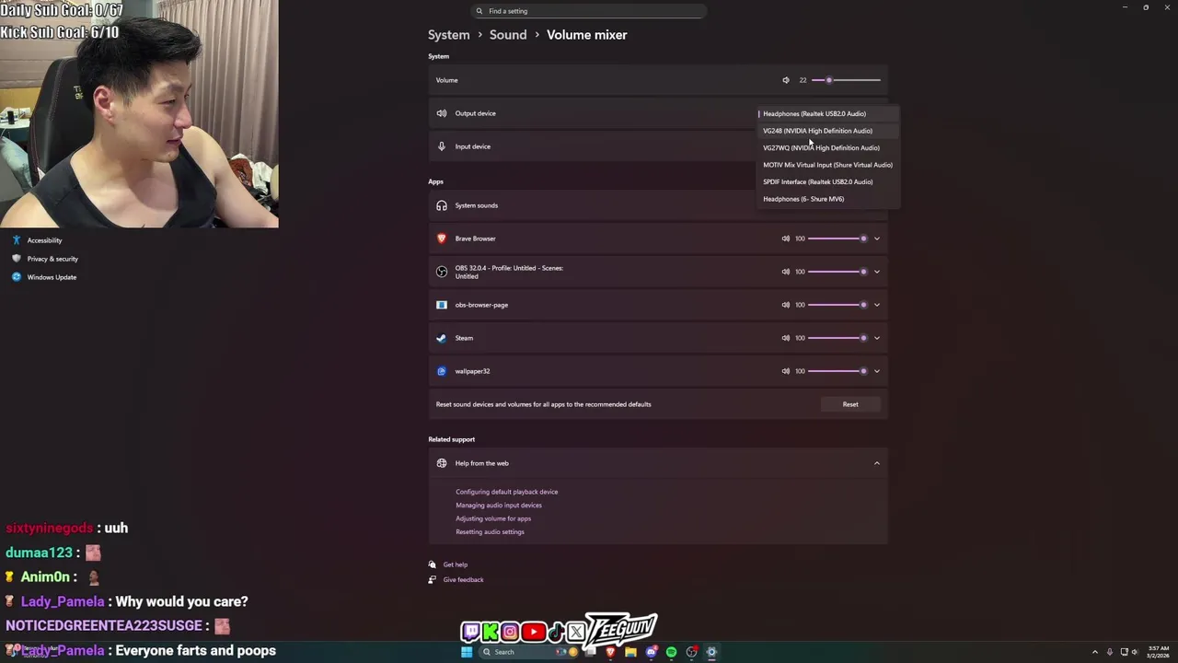Click the Accessibility sidebar icon
The height and width of the screenshot is (663, 1178).
(16, 240)
